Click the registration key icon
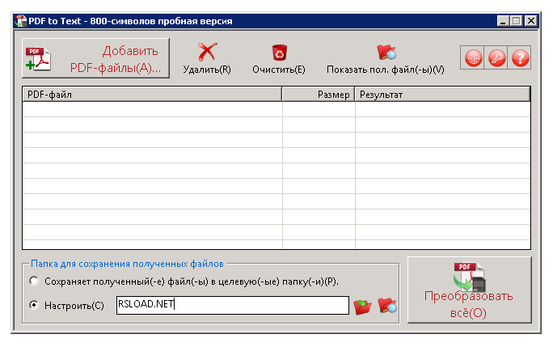 point(496,58)
